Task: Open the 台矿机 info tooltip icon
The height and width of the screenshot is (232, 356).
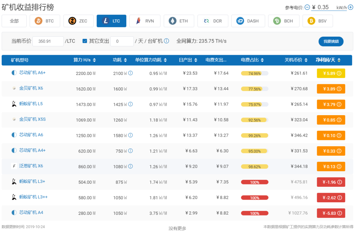Action: pyautogui.click(x=167, y=41)
